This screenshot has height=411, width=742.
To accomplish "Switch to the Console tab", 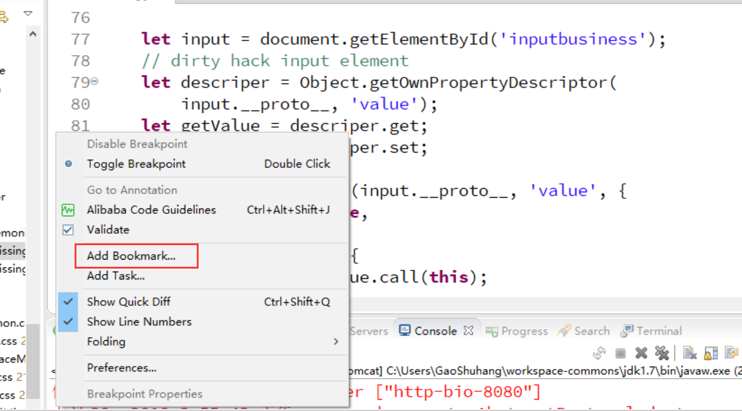I will [x=436, y=330].
